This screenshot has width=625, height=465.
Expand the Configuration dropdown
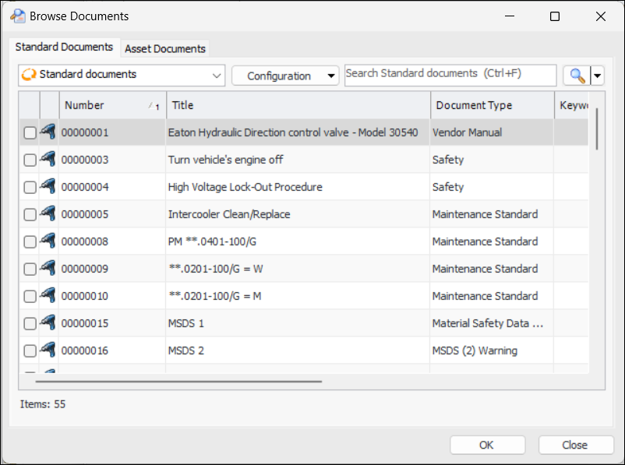[285, 76]
